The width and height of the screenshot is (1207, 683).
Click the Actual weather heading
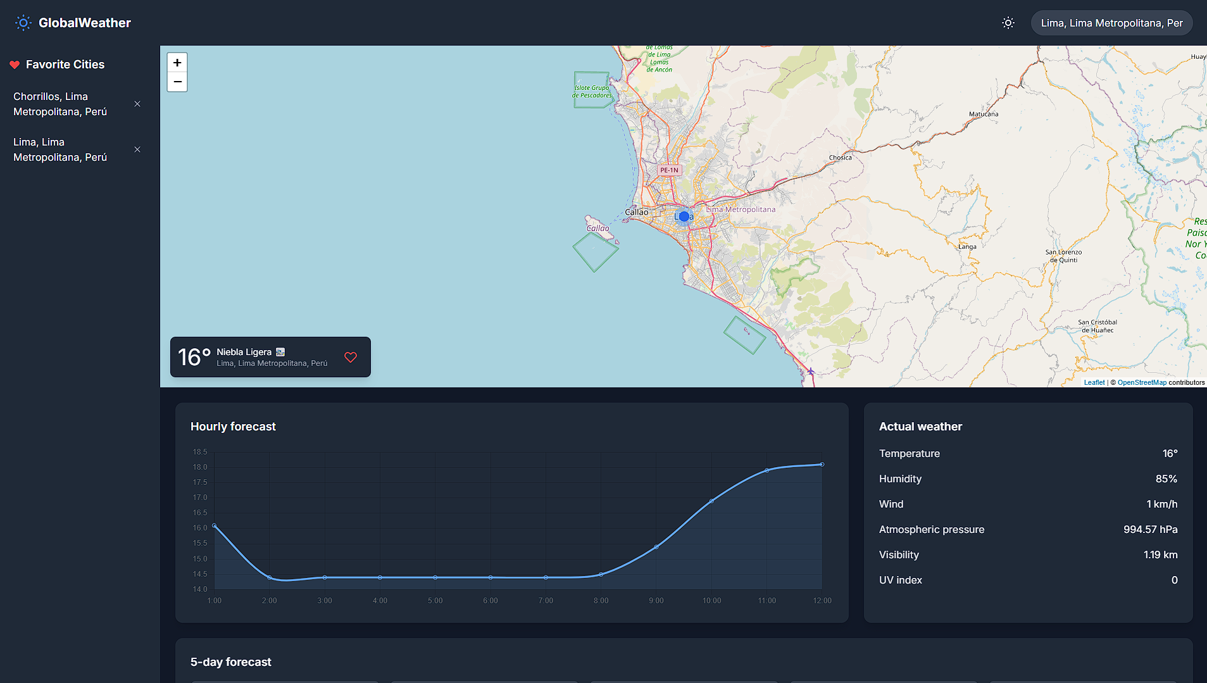pos(920,427)
